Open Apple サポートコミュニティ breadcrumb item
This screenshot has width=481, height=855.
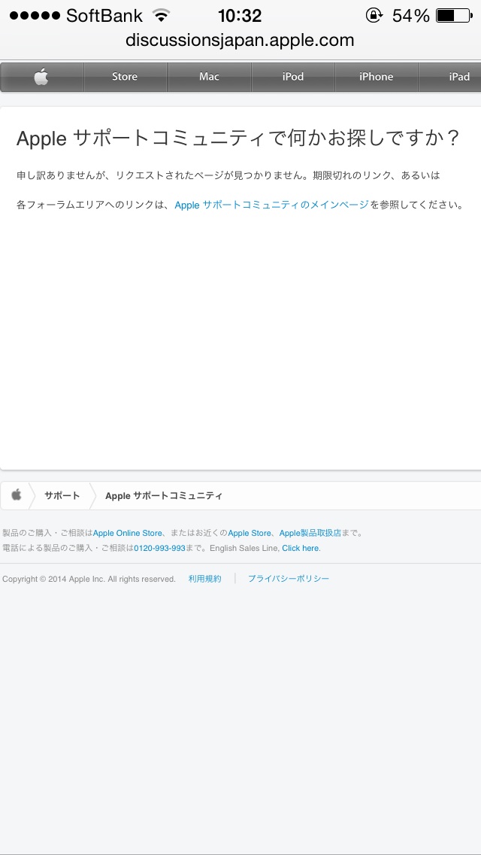163,496
